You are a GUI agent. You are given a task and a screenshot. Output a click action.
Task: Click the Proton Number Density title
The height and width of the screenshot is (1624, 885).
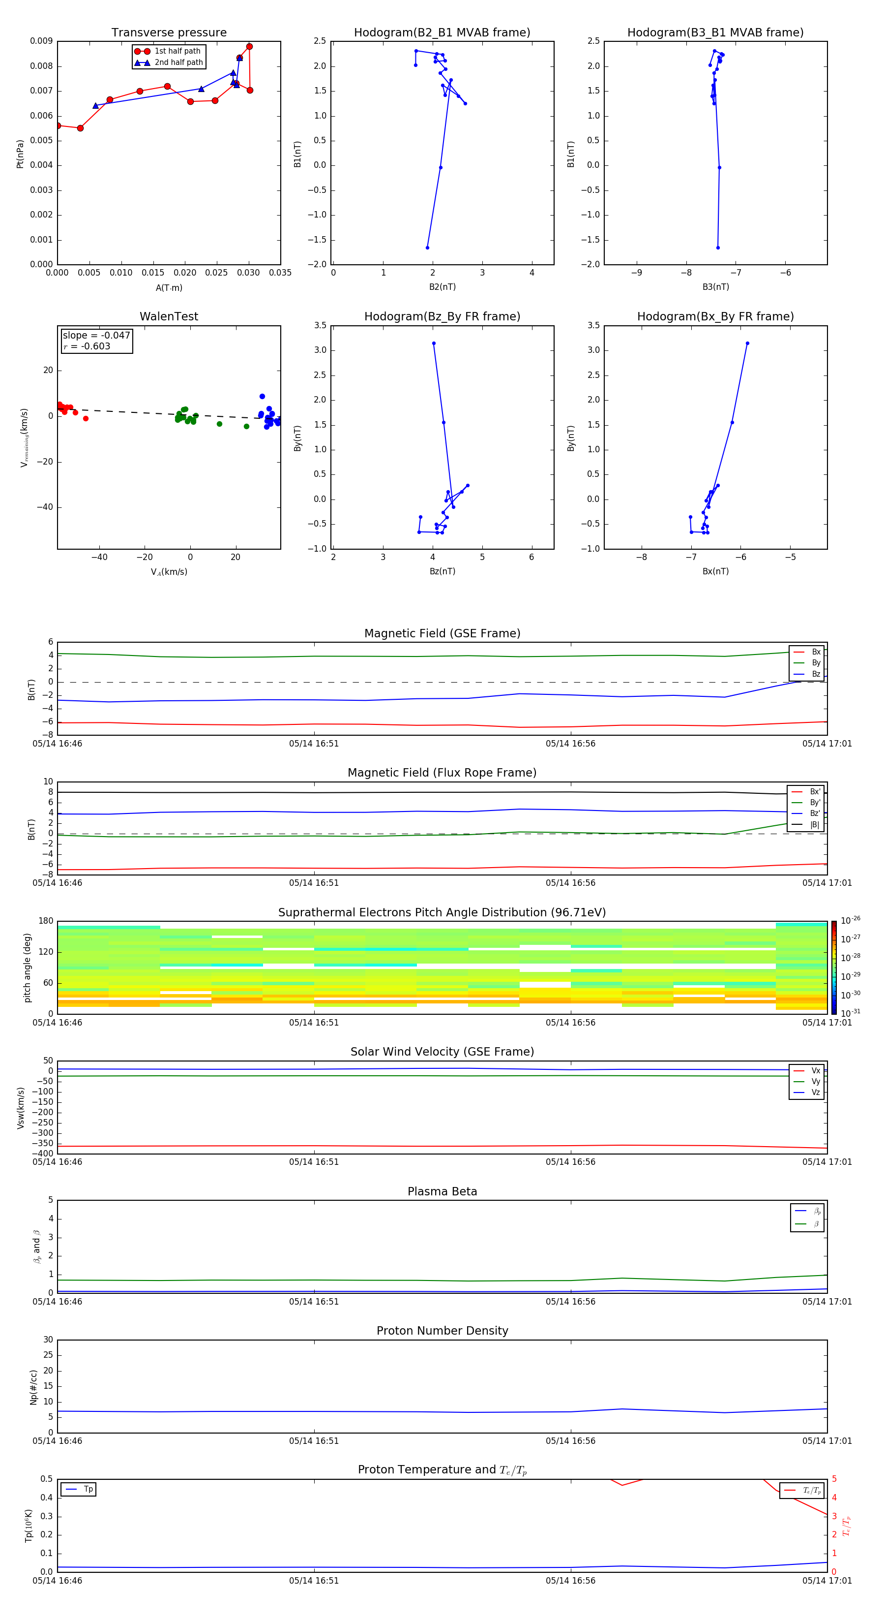442,1330
